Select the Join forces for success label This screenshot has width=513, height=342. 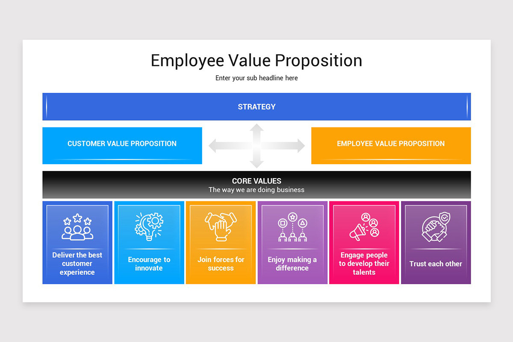221,264
